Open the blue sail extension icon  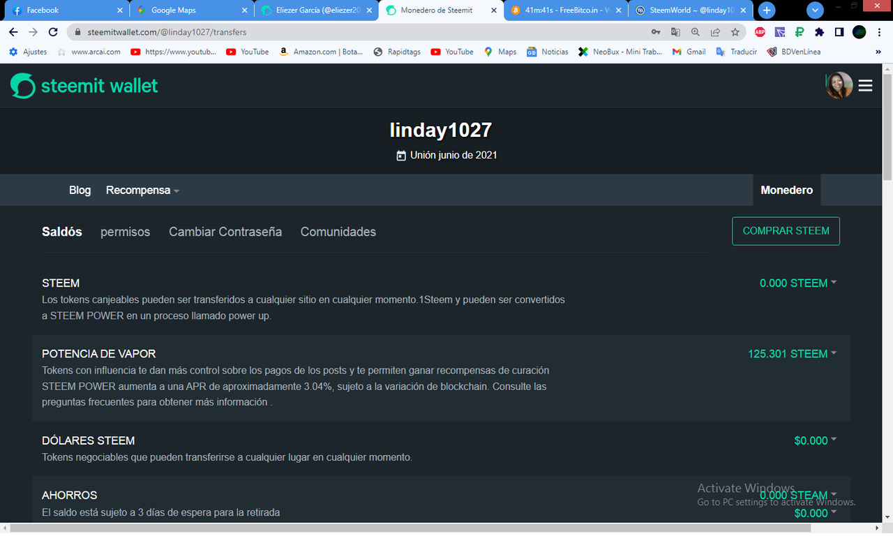click(x=780, y=32)
